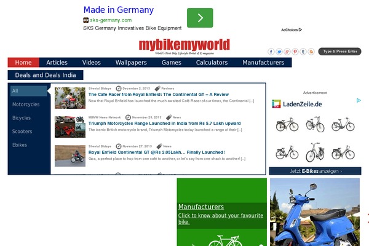This screenshot has width=369, height=246.
Task: Open the Wallpapers menu
Action: coord(131,62)
